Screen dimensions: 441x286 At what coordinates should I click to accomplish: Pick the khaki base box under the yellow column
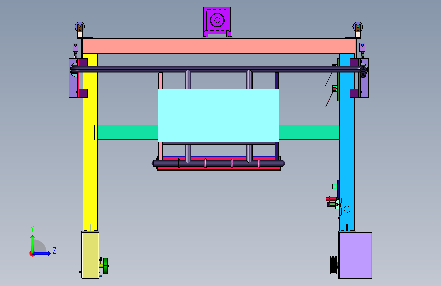(x=90, y=255)
